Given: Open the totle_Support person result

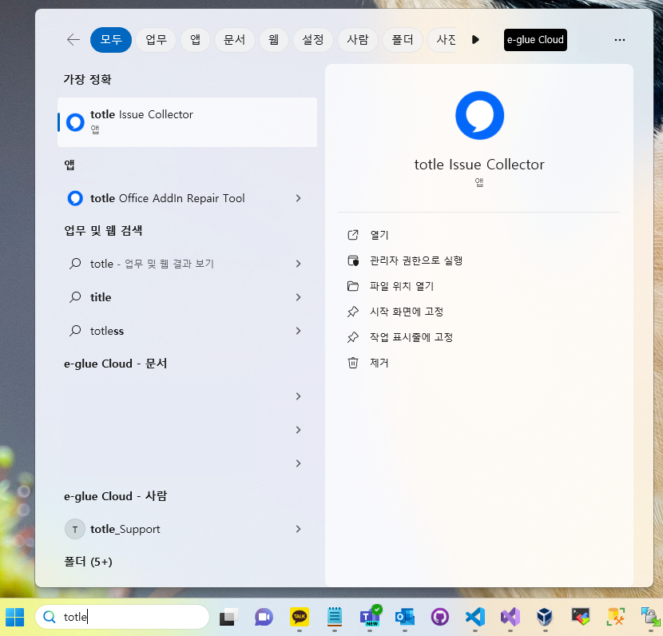Looking at the screenshot, I should click(x=187, y=529).
